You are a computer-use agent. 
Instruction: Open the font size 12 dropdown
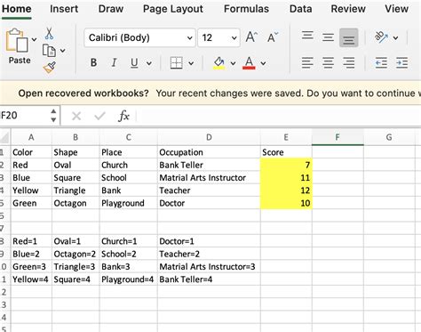coord(234,38)
